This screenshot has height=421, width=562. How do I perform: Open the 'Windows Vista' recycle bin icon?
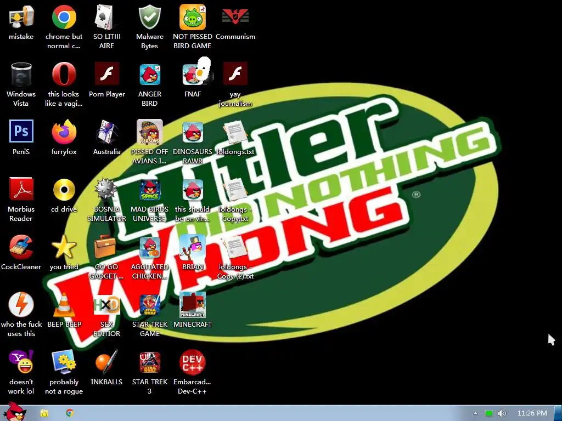(21, 75)
